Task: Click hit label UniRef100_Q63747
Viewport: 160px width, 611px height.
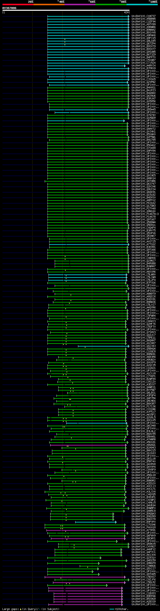Action: point(143,184)
